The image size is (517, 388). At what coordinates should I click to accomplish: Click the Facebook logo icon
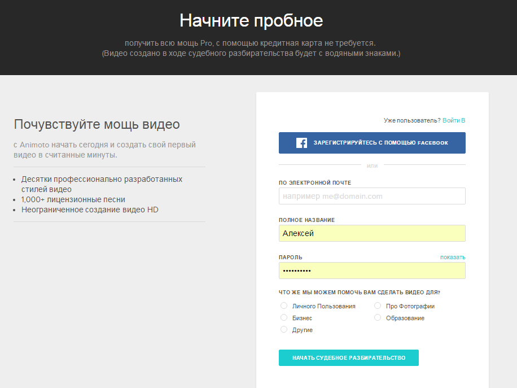tap(301, 143)
